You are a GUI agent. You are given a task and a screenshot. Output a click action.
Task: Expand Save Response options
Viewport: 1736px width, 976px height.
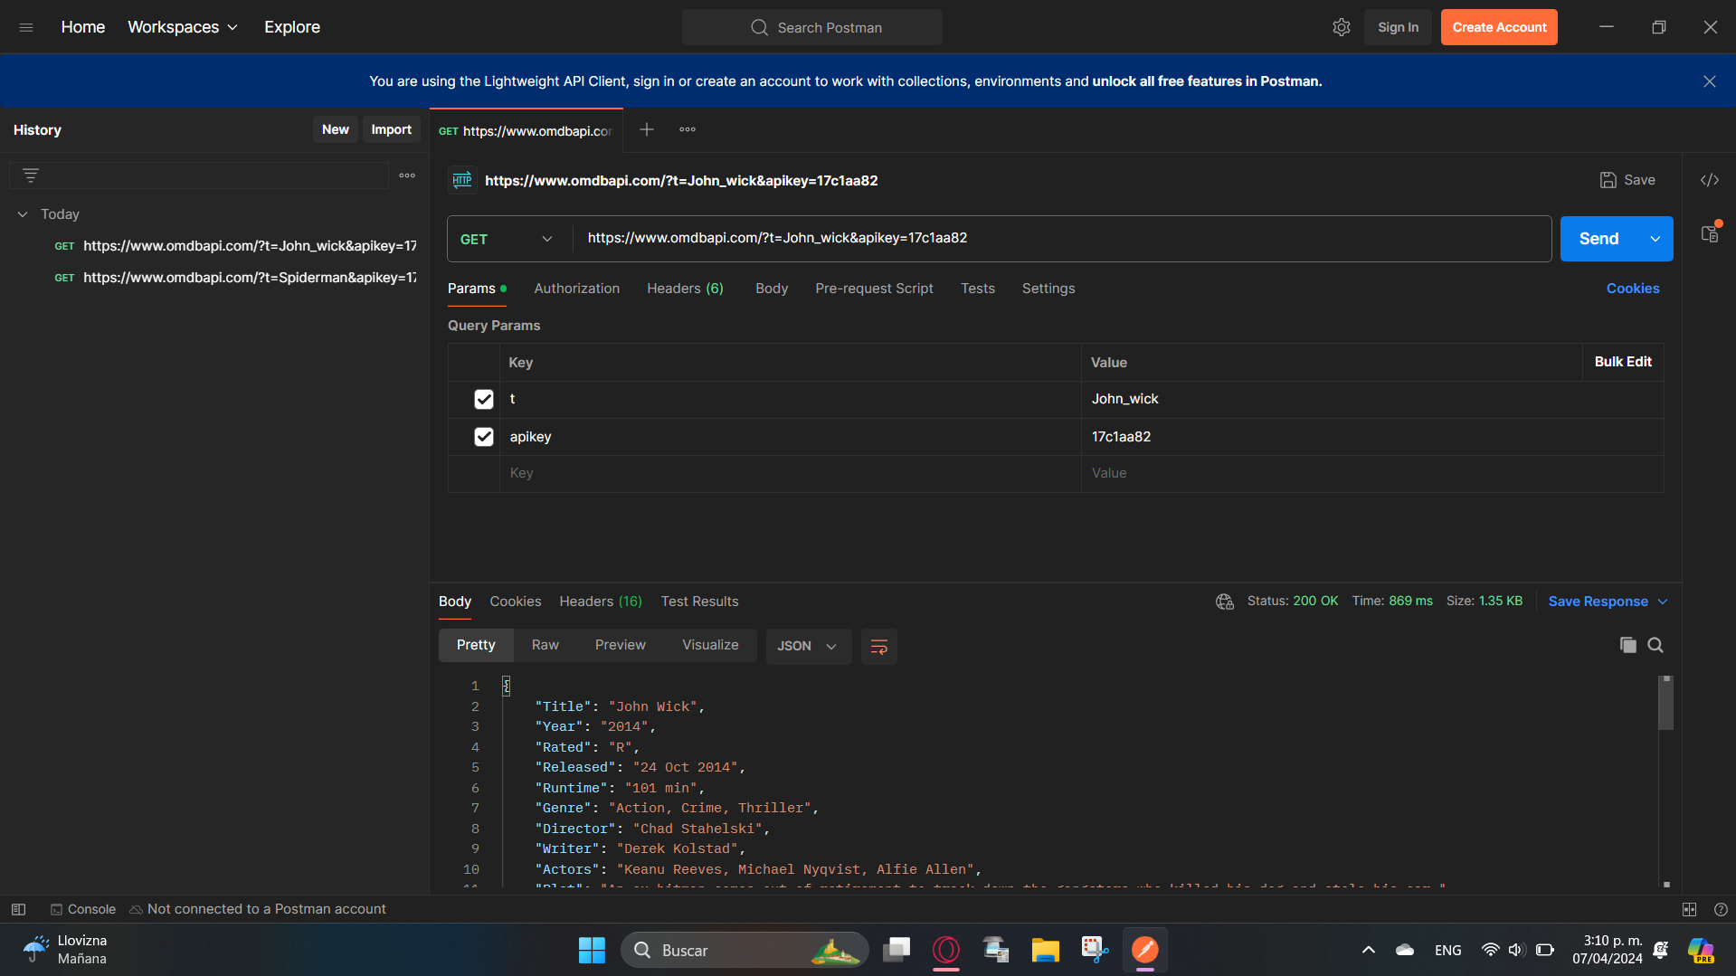[x=1663, y=602]
